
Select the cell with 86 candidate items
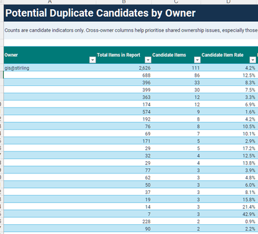(x=176, y=75)
